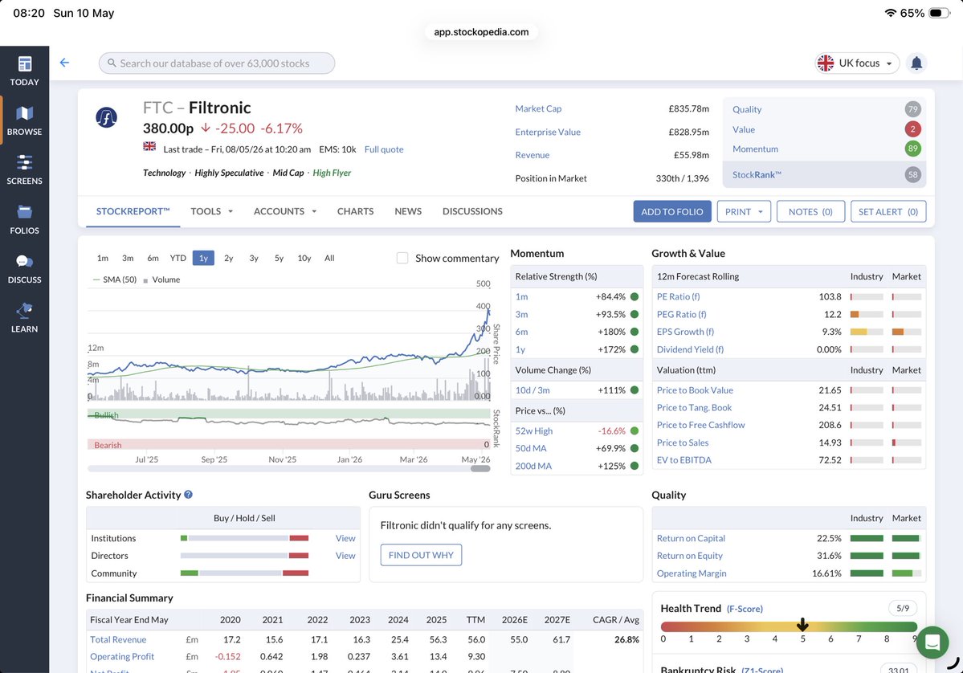Open the Full quote link
963x673 pixels.
384,149
